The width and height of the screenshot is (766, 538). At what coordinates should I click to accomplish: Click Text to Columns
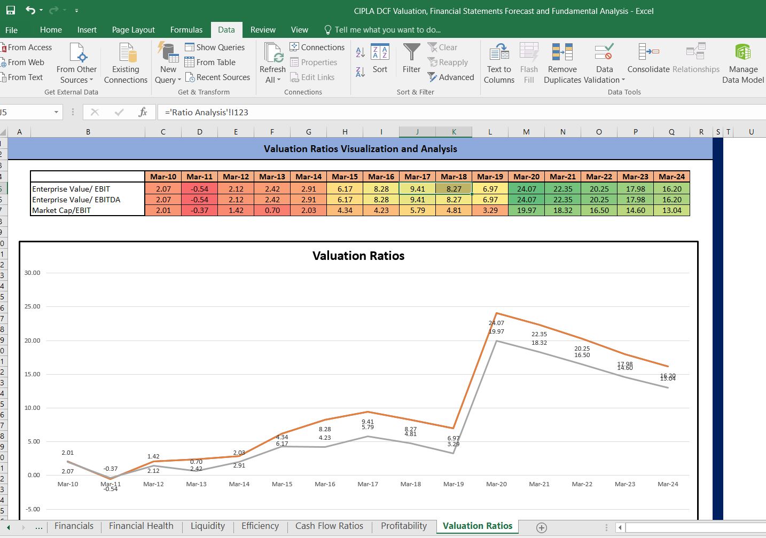coord(499,63)
